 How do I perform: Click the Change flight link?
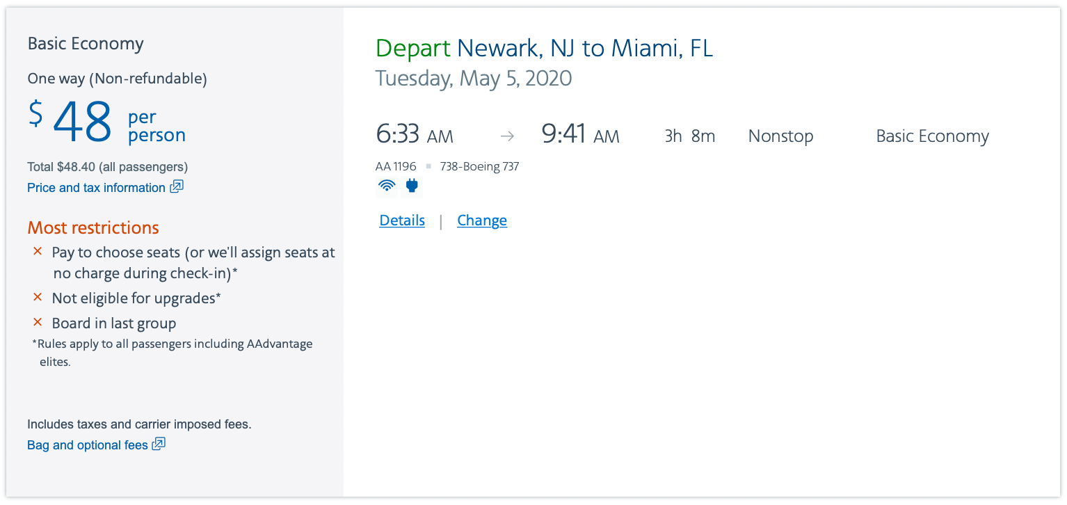click(x=482, y=221)
